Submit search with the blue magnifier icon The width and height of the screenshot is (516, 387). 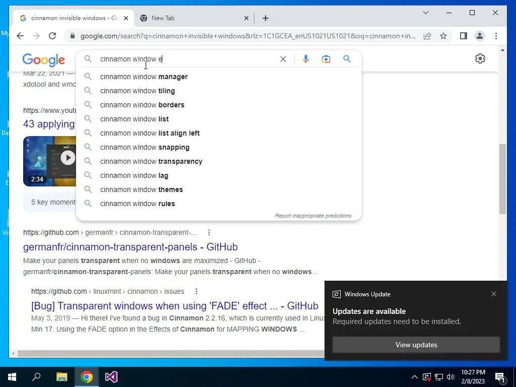347,59
